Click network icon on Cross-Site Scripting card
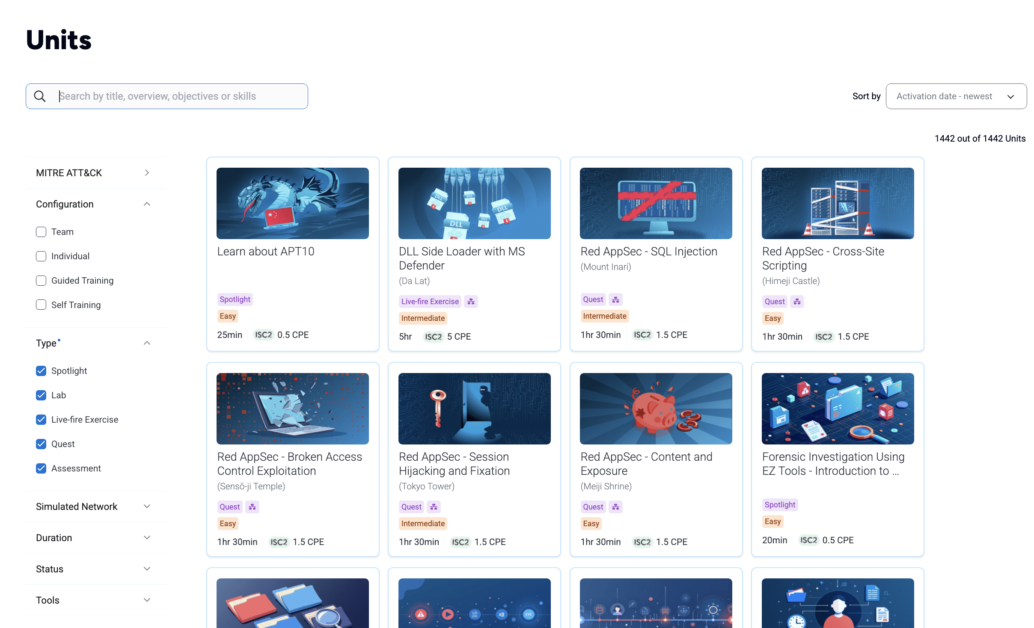The width and height of the screenshot is (1034, 628). 797,302
